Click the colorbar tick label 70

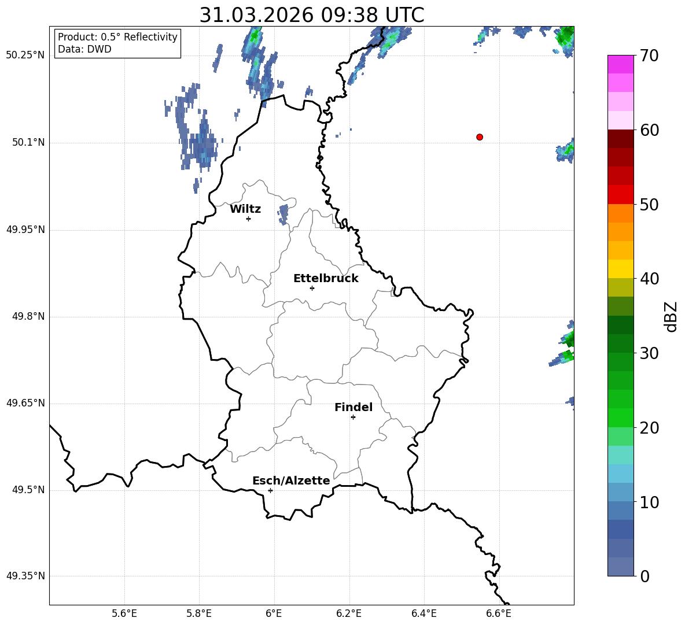pos(650,56)
